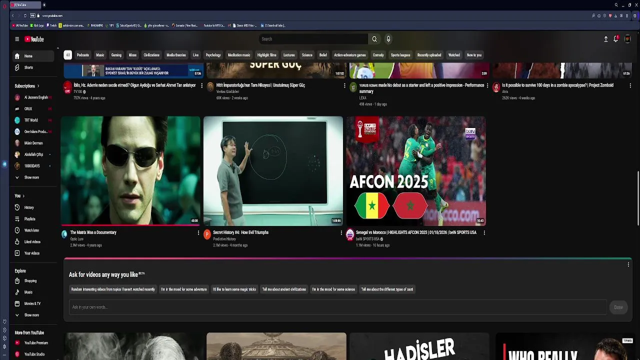Open Predictive History channel link
This screenshot has width=640, height=360.
pos(224,239)
